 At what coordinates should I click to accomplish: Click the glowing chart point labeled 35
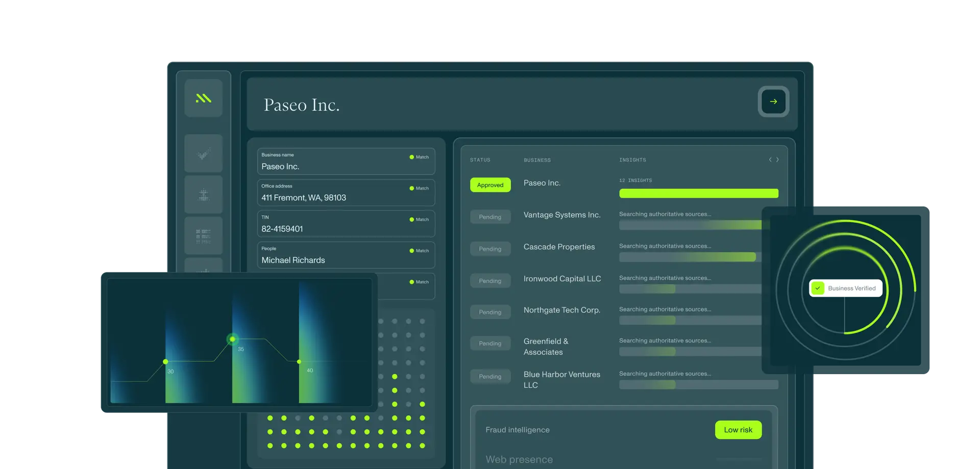click(x=232, y=339)
